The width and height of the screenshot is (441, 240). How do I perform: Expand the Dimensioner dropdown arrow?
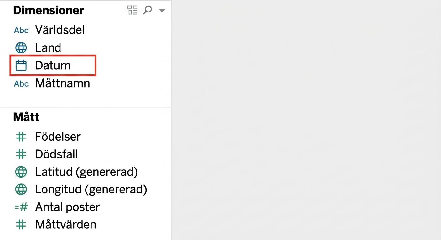162,10
